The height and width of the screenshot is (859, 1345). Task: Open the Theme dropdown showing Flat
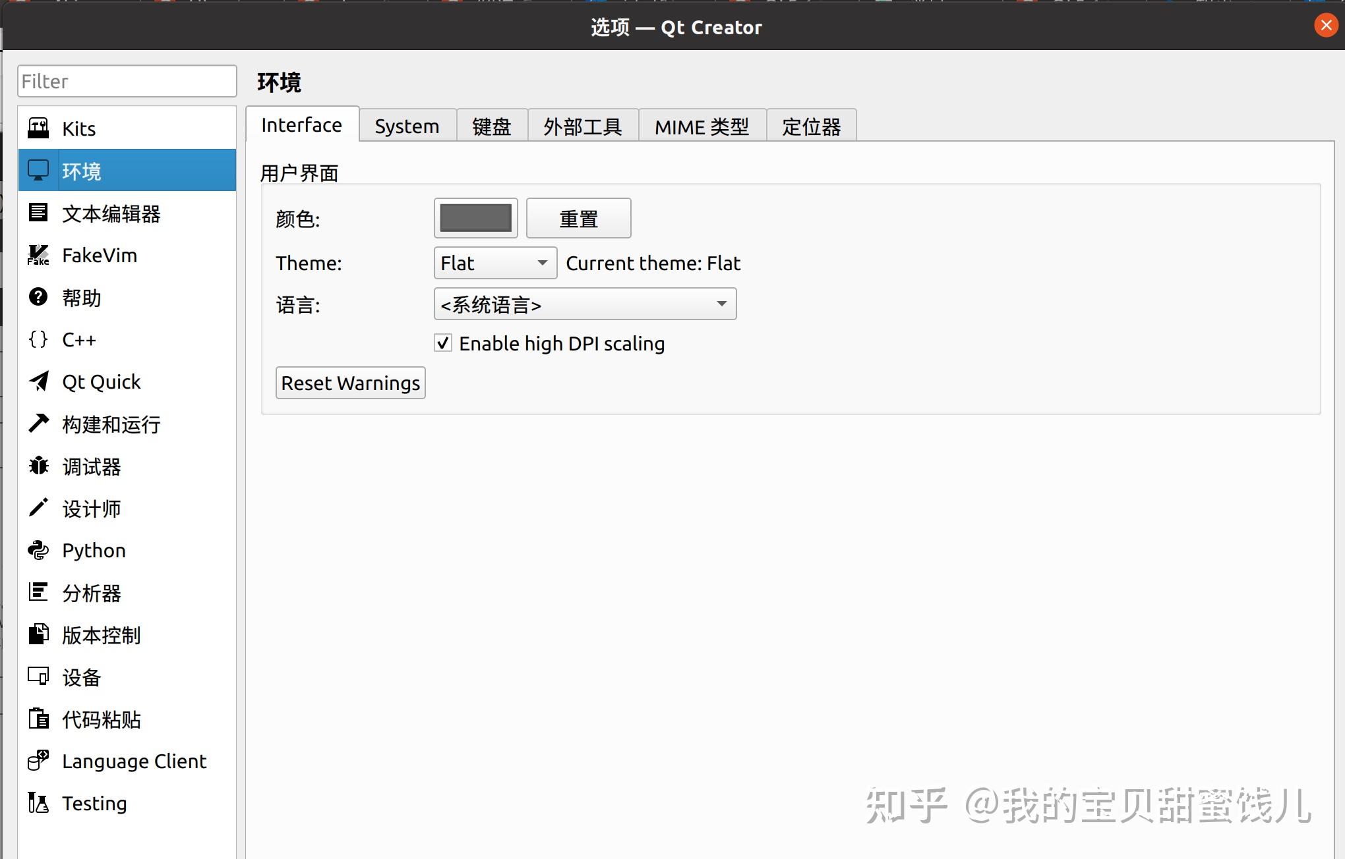pyautogui.click(x=494, y=263)
